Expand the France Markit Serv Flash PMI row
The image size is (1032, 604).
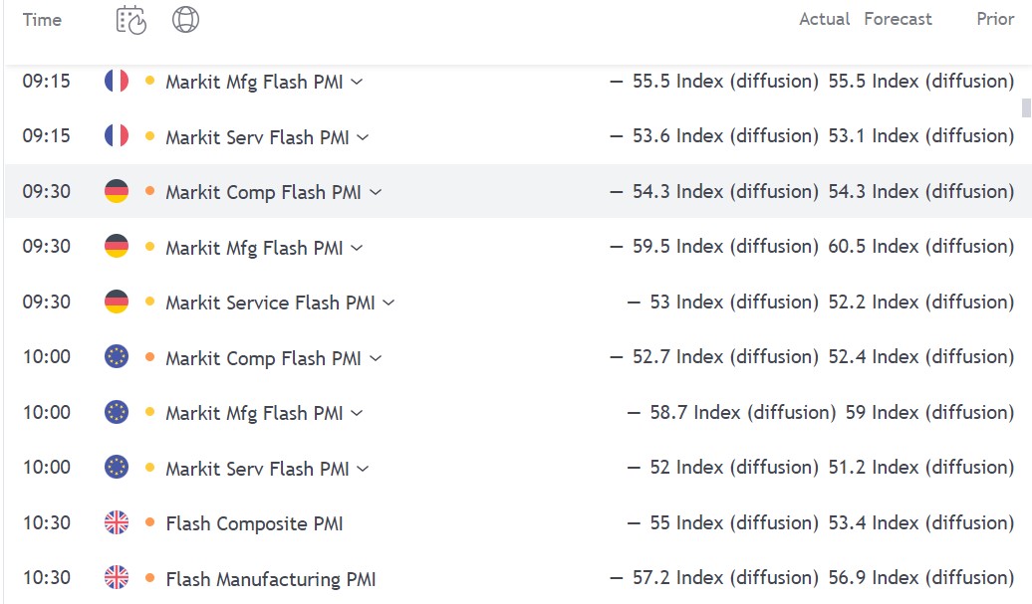click(363, 137)
